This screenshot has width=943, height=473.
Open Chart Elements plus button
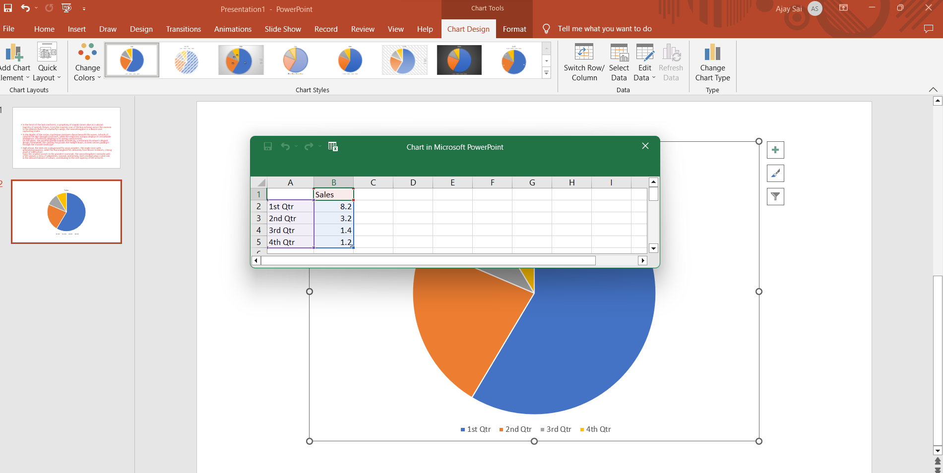[775, 150]
